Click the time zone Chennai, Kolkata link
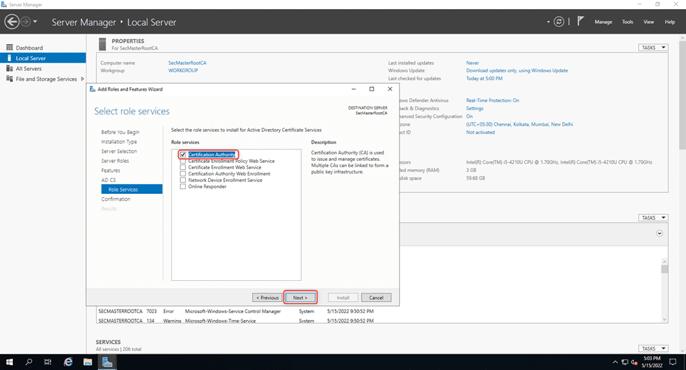The height and width of the screenshot is (370, 686). tap(519, 124)
